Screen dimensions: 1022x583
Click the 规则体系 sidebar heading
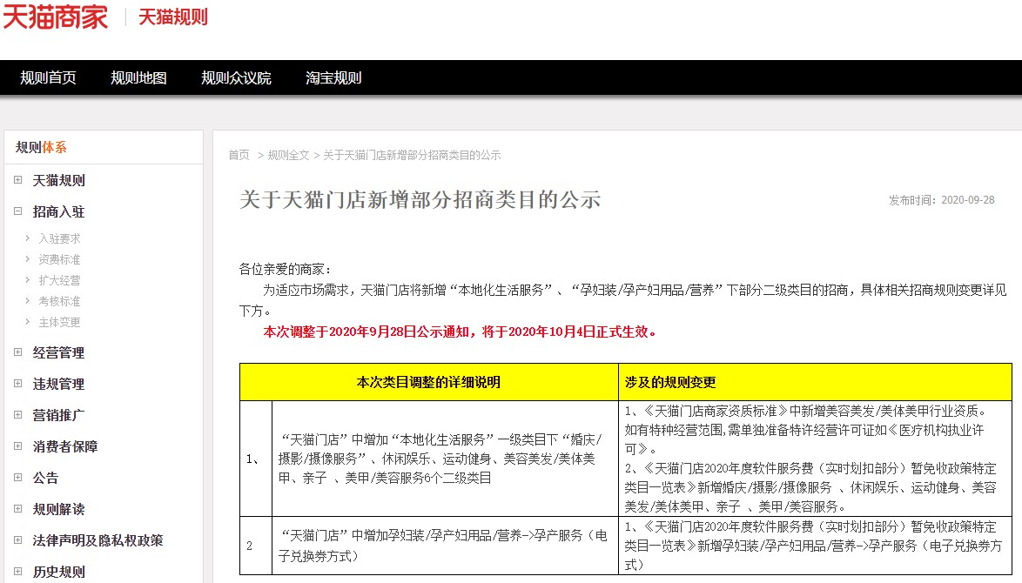[41, 147]
